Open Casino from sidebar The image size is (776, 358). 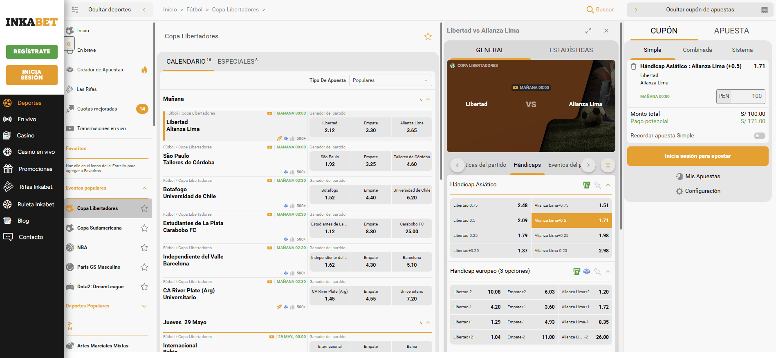(x=25, y=135)
